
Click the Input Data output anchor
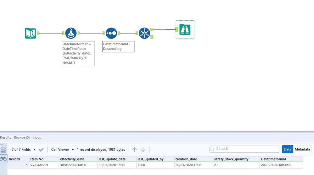(38, 33)
